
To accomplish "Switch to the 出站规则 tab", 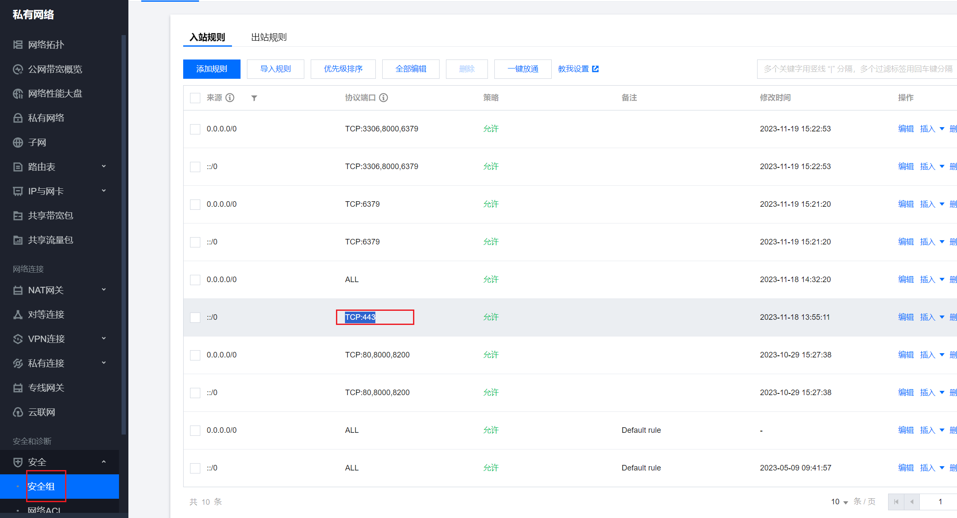I will click(x=269, y=37).
